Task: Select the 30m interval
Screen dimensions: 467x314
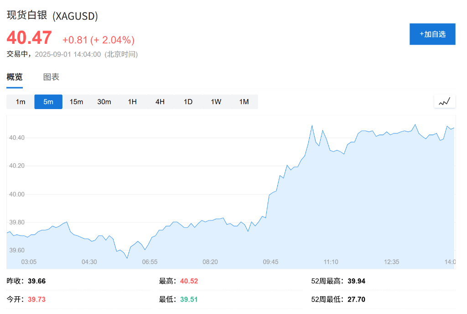Action: pos(104,101)
